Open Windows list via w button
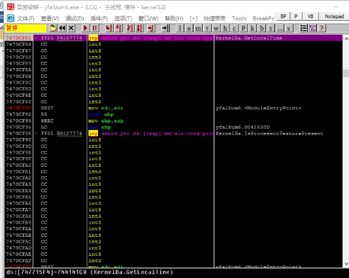 [216, 28]
